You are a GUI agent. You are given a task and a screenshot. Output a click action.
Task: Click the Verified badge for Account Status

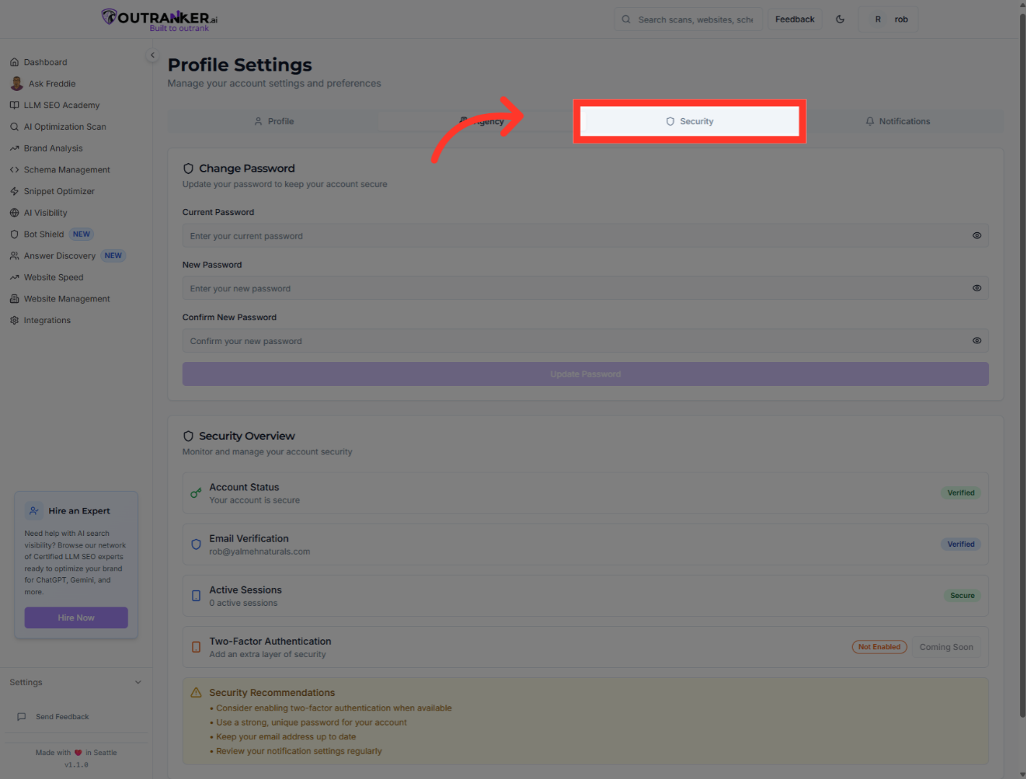click(x=960, y=493)
